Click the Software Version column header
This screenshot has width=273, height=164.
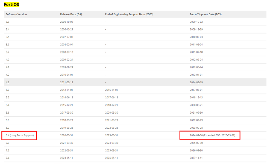16,14
